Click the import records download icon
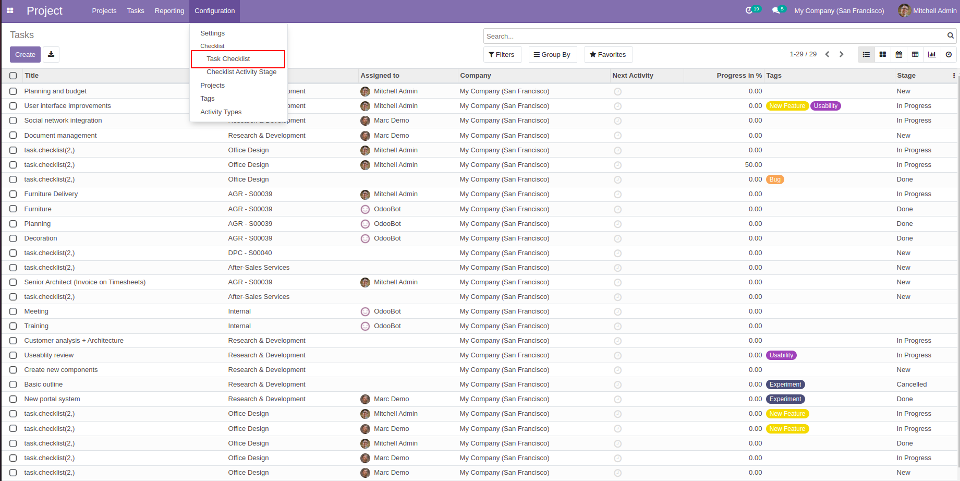 (x=51, y=54)
